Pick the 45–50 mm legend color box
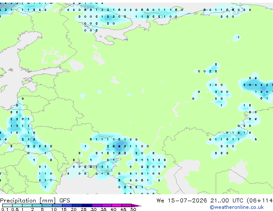Image resolution: width=273 pixels, height=211 pixels. click(127, 205)
